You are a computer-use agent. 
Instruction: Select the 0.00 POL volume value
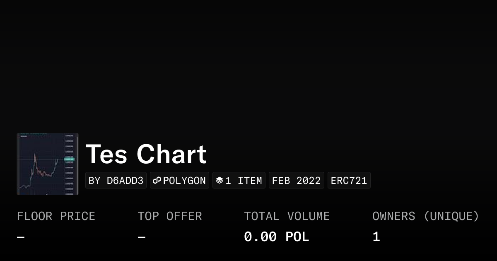pos(276,237)
